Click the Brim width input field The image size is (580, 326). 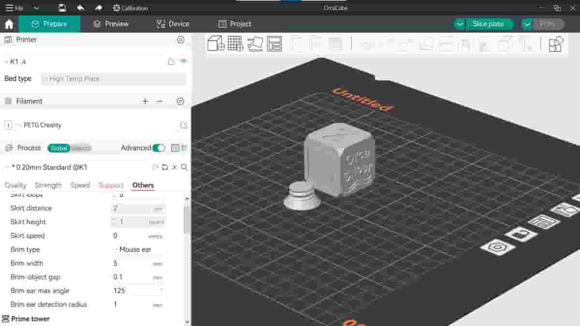[x=138, y=263]
